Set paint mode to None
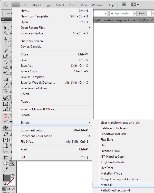The image size is (154, 193). pos(13,189)
